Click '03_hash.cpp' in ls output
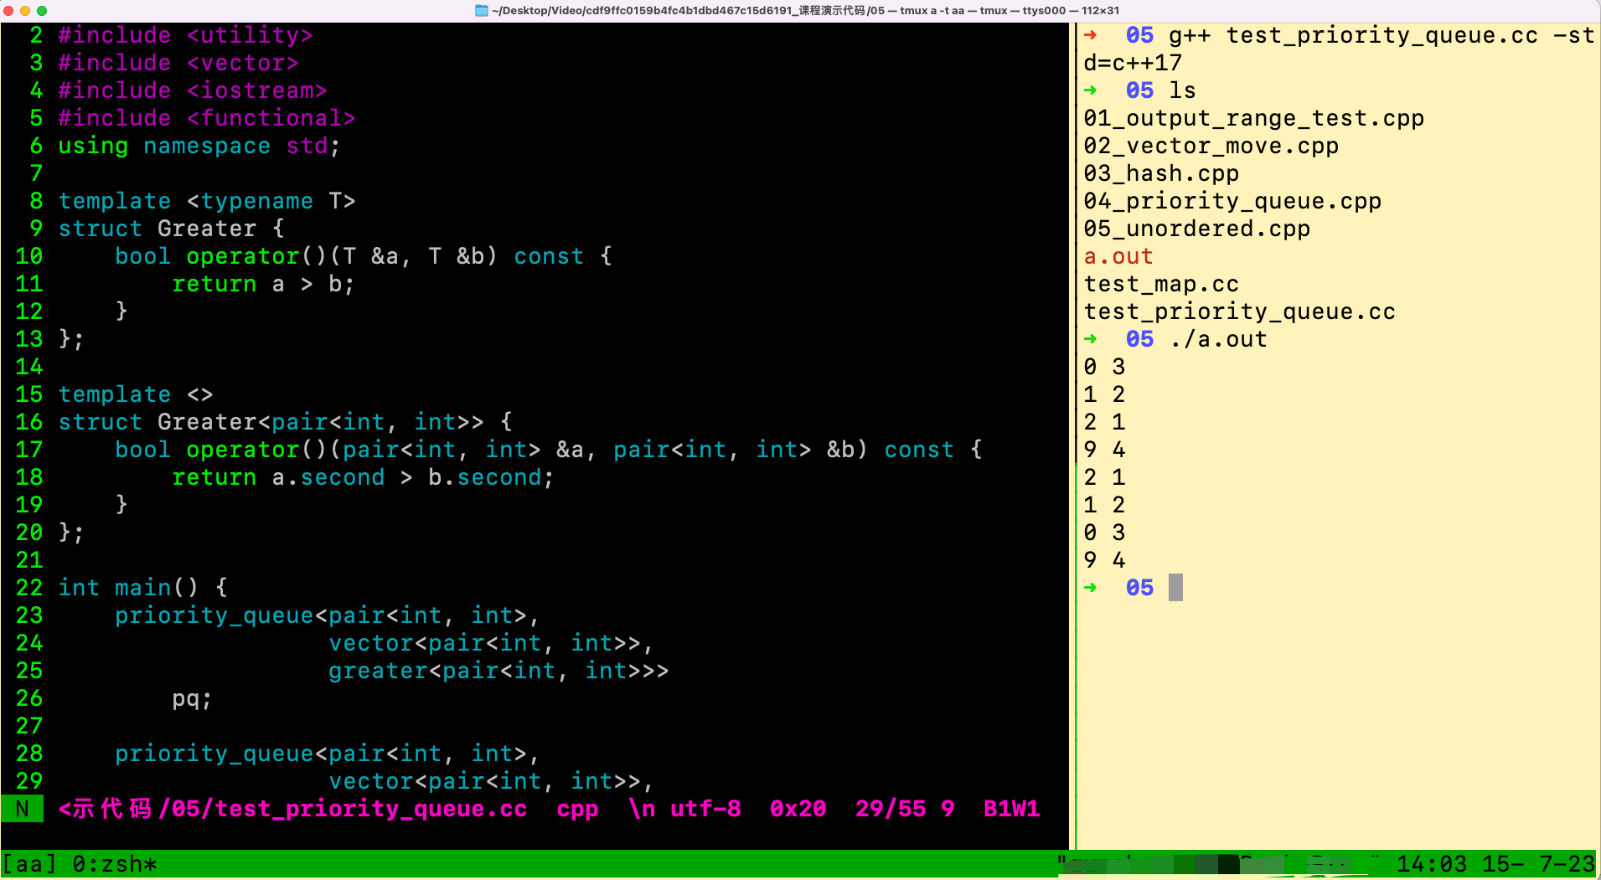The width and height of the screenshot is (1601, 880). 1161,173
